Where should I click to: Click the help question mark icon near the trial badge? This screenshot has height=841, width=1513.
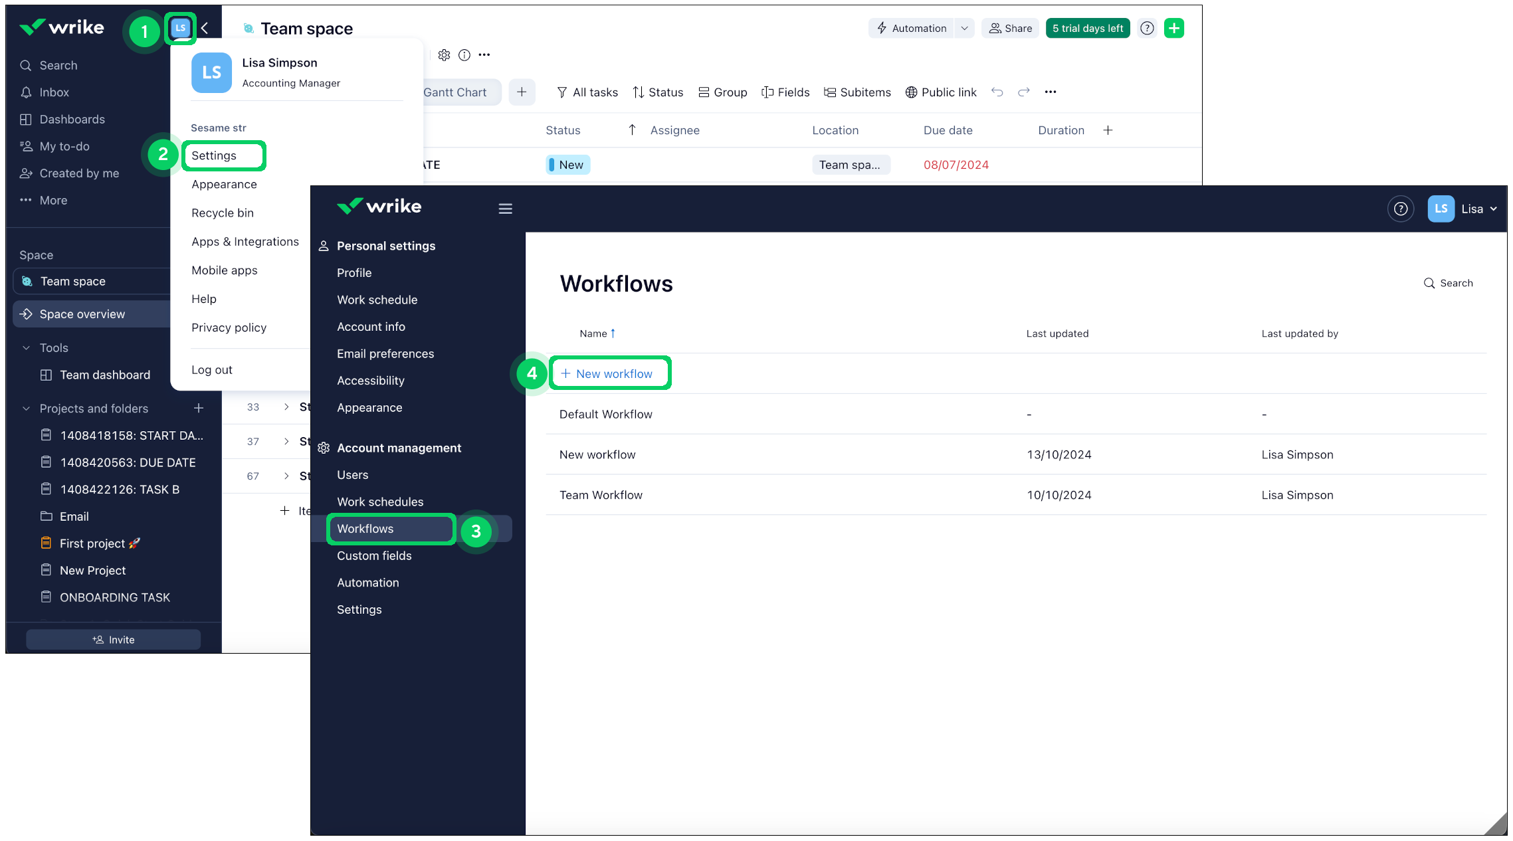[x=1147, y=28]
